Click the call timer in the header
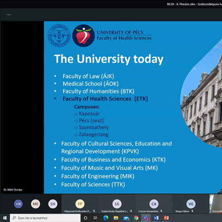Screen dimensions: 222x222 point(9,15)
